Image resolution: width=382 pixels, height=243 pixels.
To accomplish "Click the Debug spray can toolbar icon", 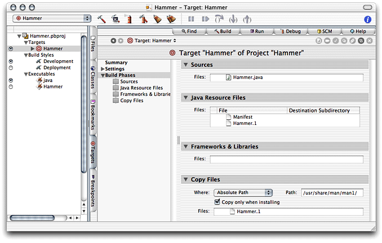I will coord(130,19).
